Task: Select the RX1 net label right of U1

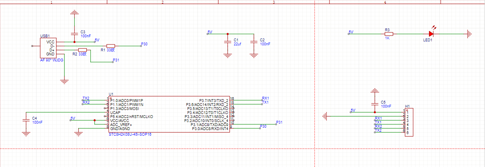Action: (265, 98)
